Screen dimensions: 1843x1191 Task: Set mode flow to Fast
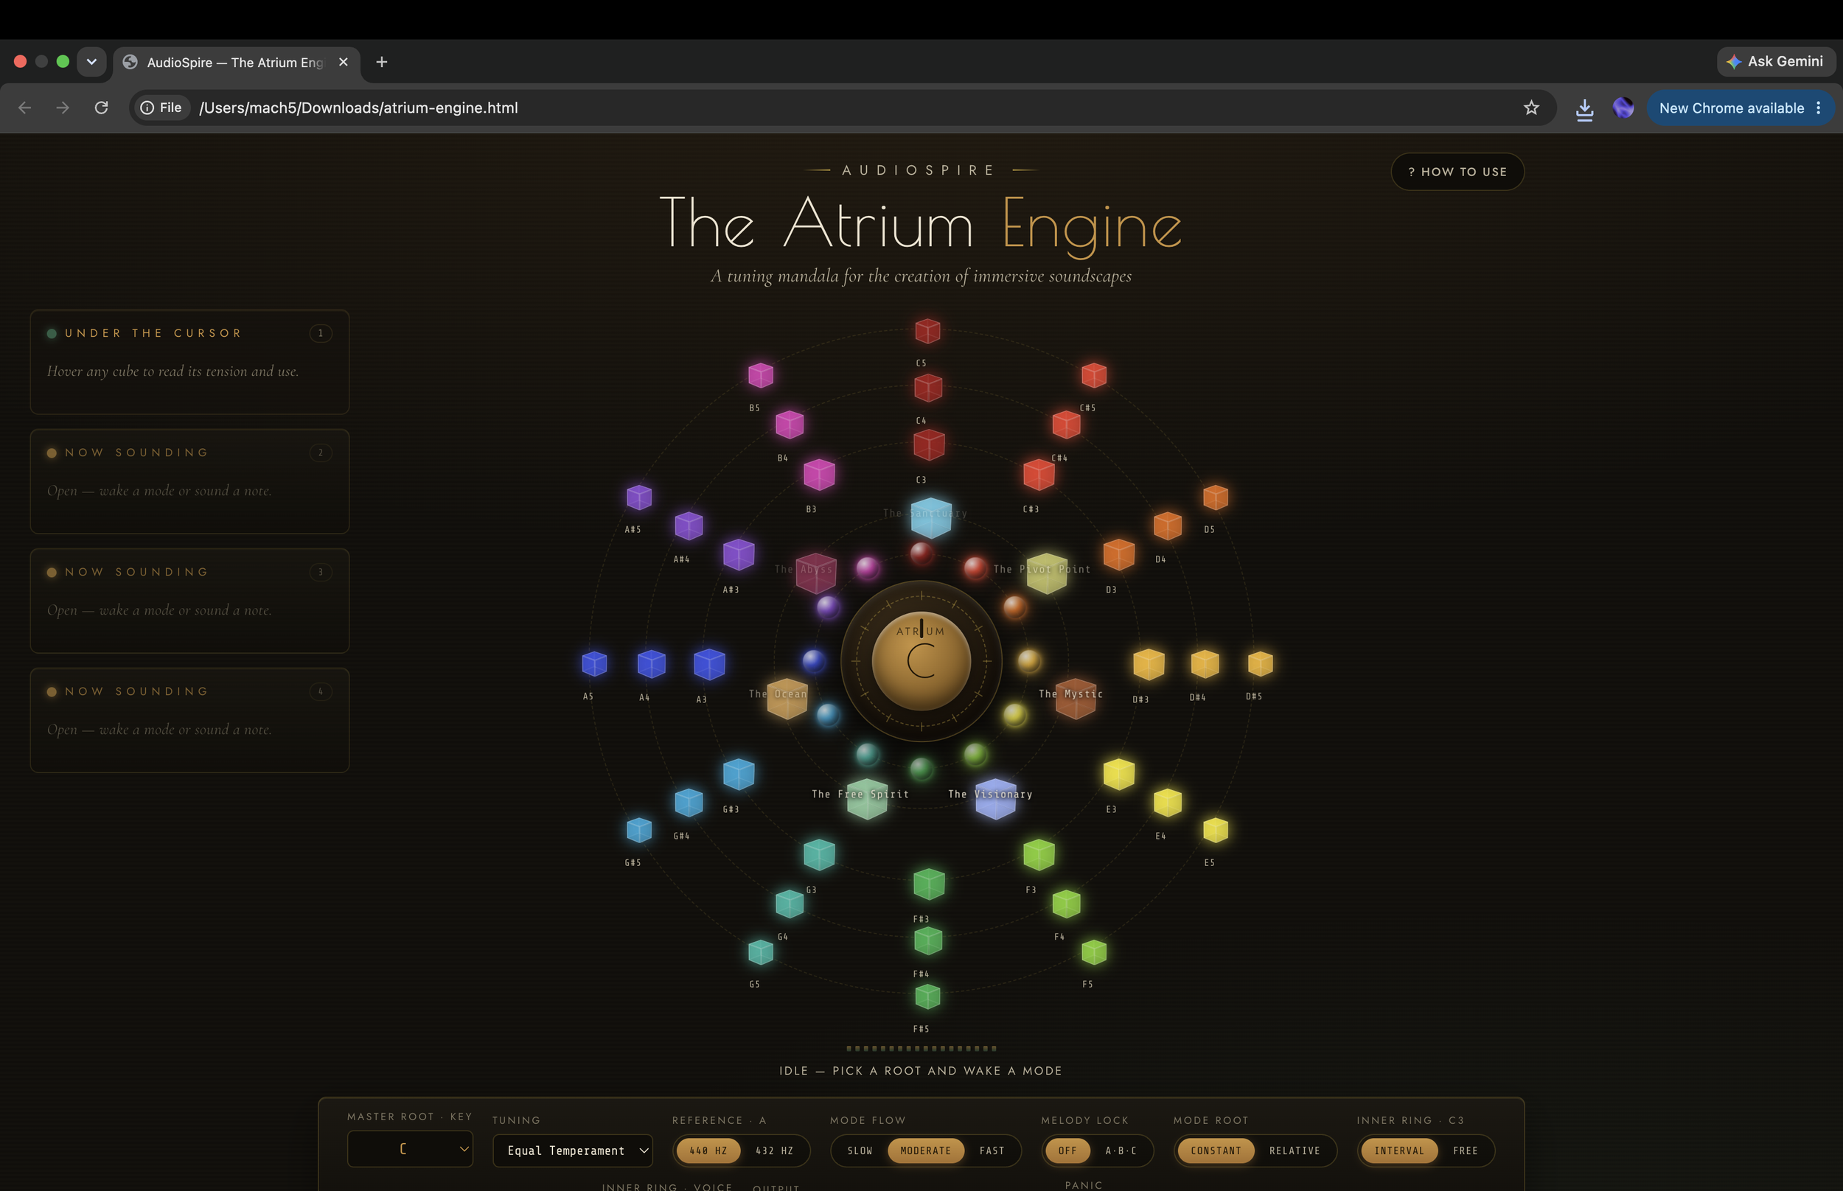click(x=992, y=1150)
